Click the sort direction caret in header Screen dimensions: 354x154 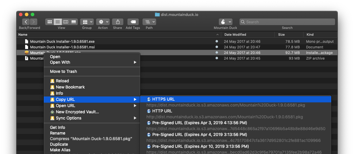(217, 35)
